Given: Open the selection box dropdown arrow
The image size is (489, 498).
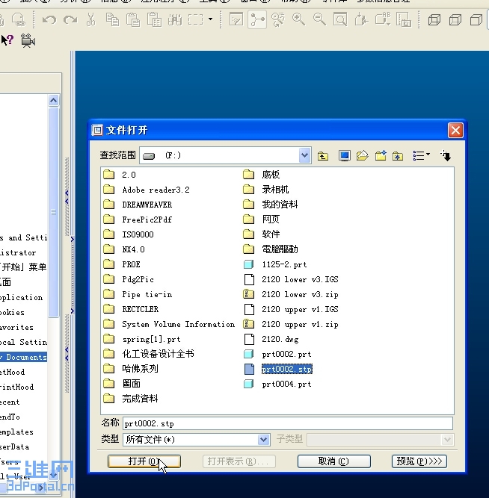Looking at the screenshot, I should click(x=210, y=19).
